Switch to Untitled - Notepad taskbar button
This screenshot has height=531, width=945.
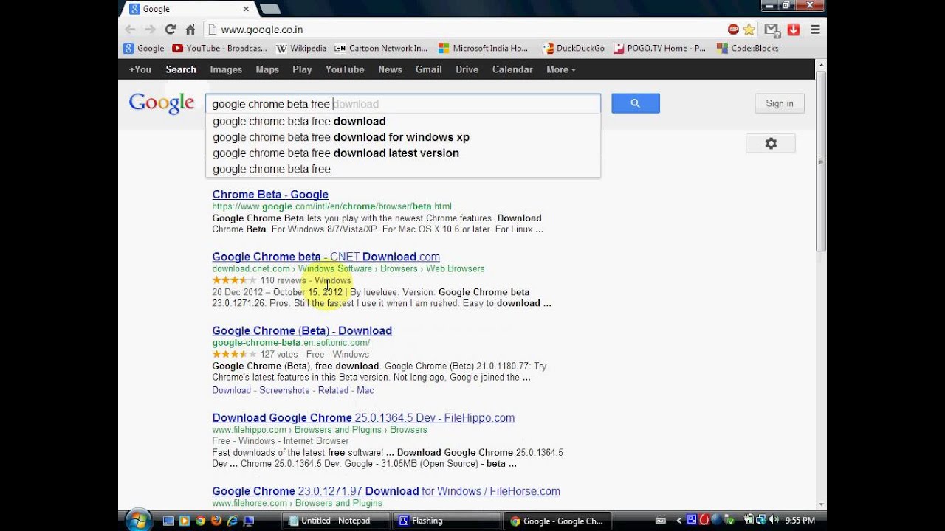point(336,521)
